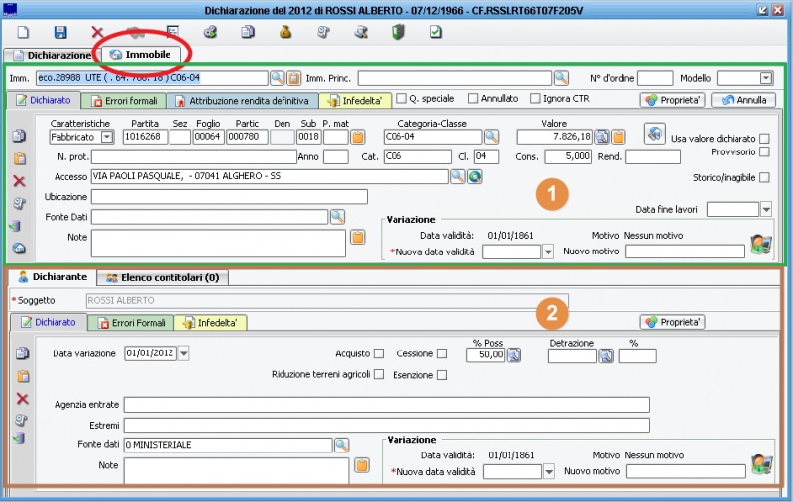Click the calculator icon next to % Poss
This screenshot has height=502, width=793.
(514, 355)
